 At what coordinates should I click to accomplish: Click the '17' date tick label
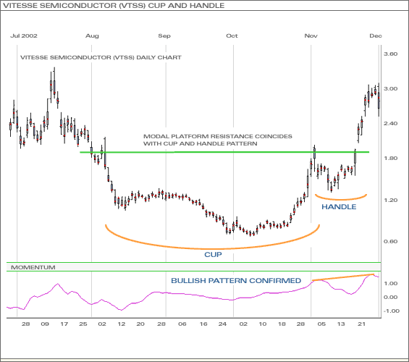[x=64, y=324]
